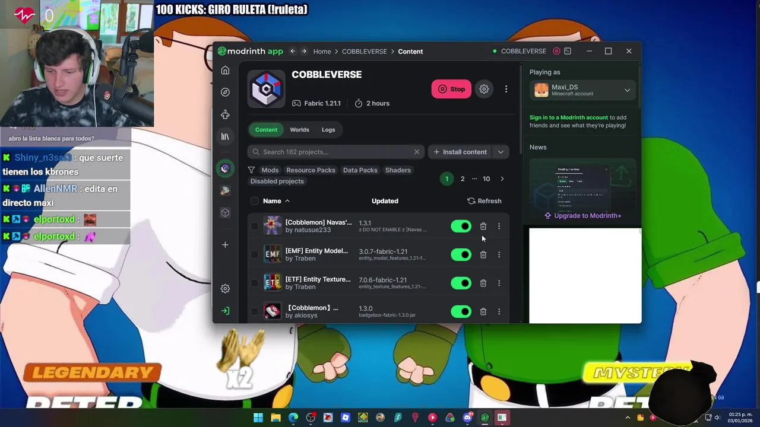Delete the ETF Entity Texture mod
Image resolution: width=760 pixels, height=427 pixels.
coord(483,283)
